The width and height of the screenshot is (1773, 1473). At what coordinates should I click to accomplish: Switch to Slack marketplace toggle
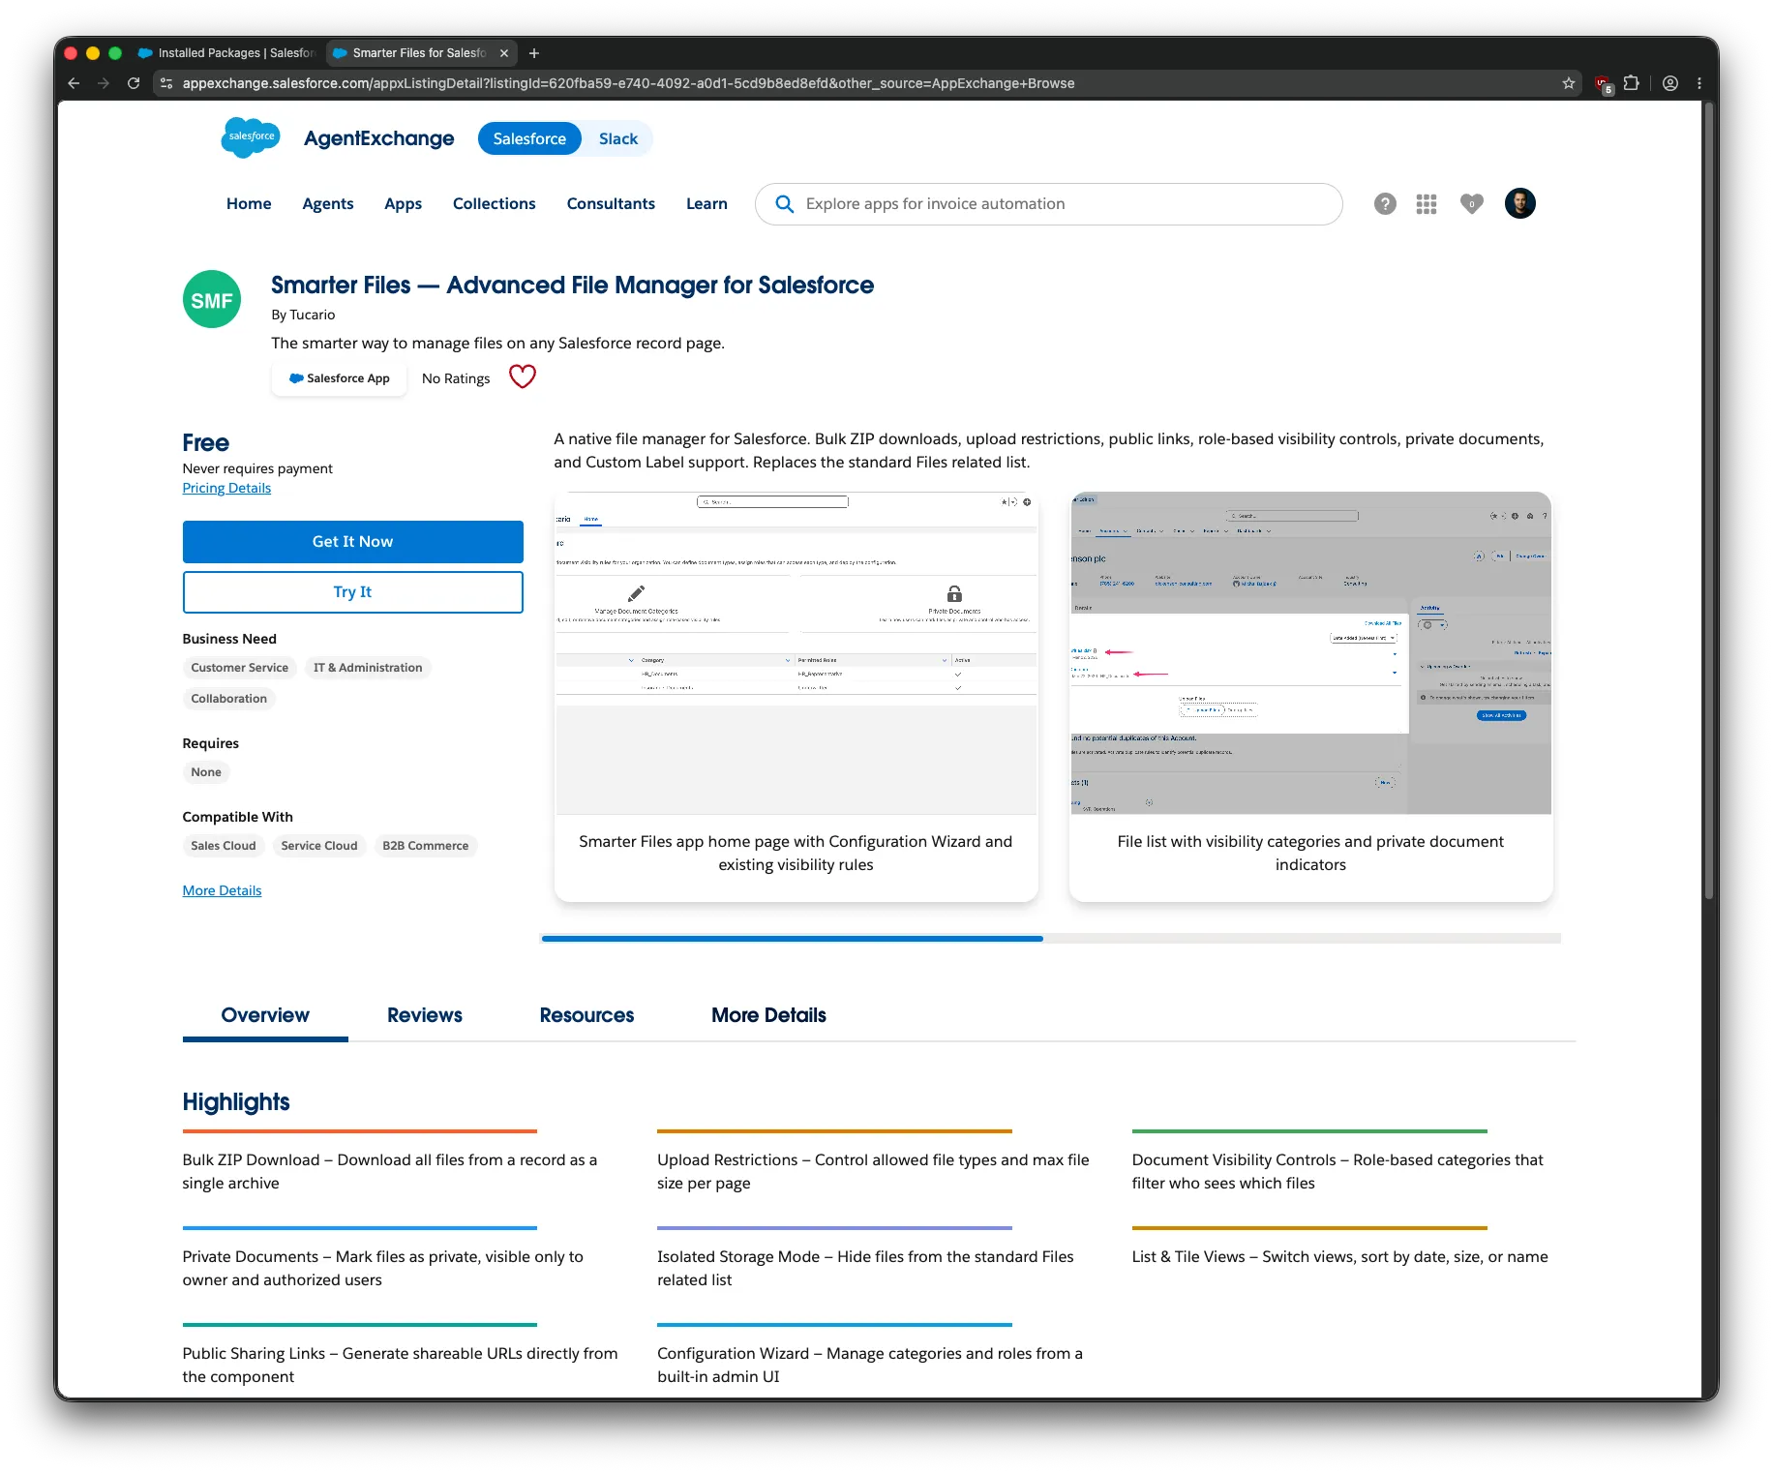(x=618, y=138)
